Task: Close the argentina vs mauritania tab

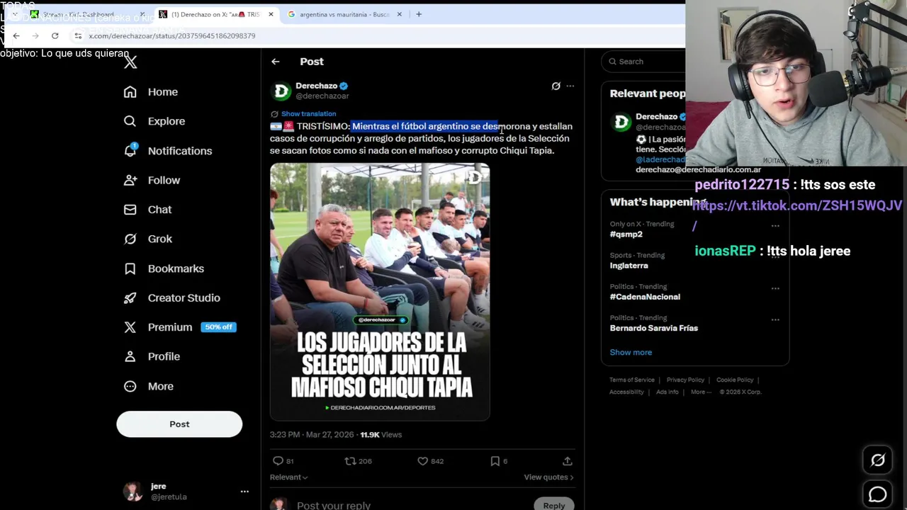Action: (400, 14)
